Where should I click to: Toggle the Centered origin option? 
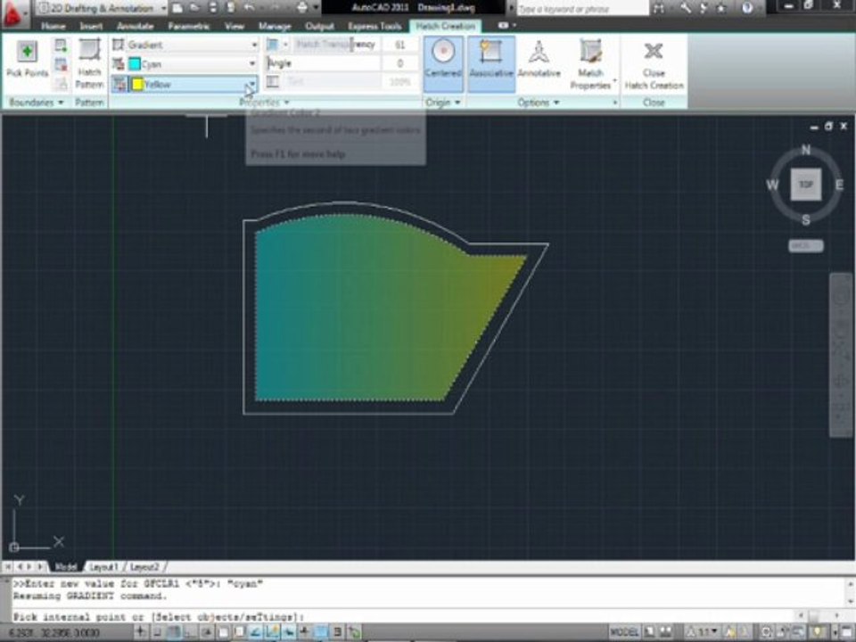(443, 59)
